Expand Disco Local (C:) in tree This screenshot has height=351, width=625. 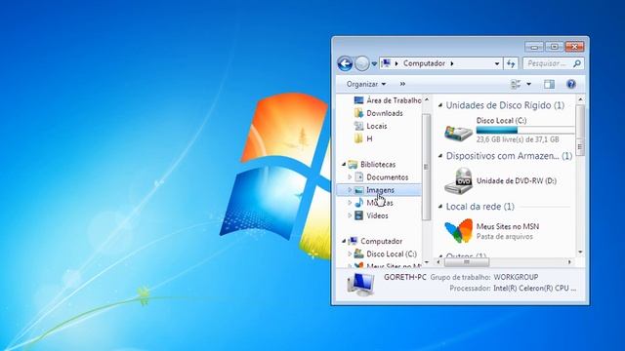coord(350,253)
